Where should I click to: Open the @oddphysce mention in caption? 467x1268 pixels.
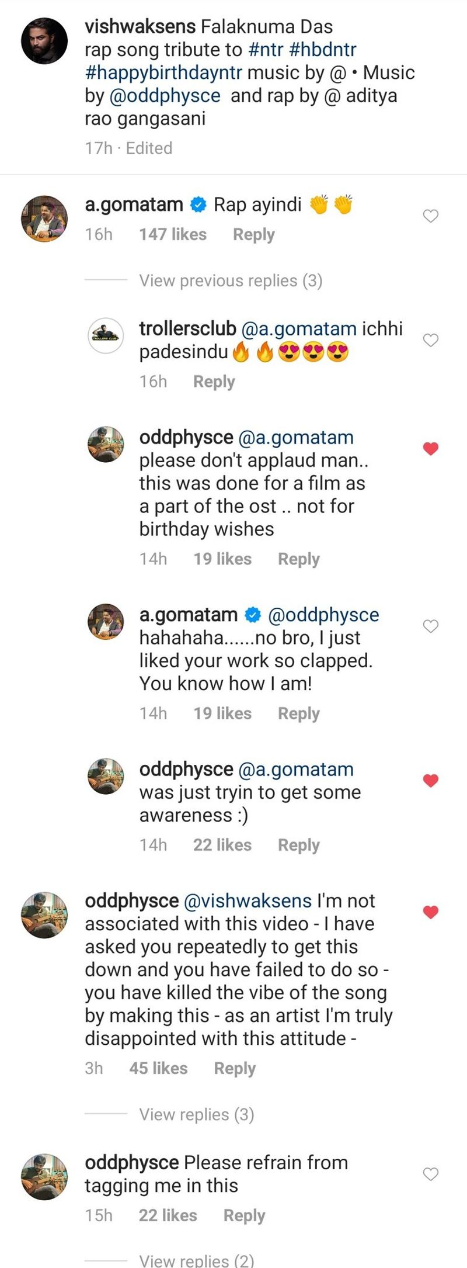pos(165,95)
